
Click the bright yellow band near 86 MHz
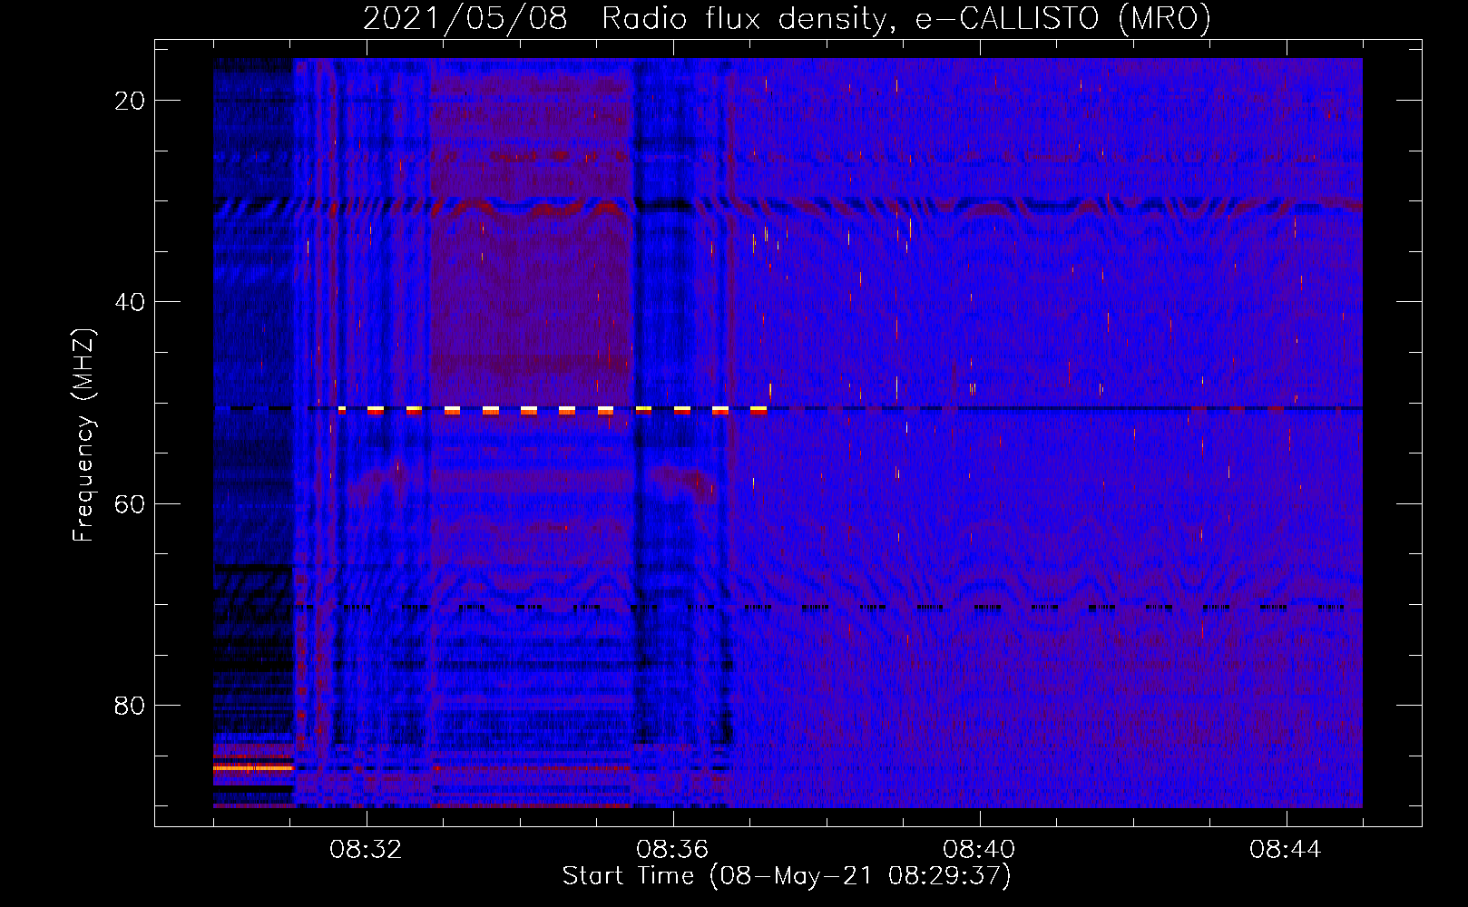click(x=254, y=767)
